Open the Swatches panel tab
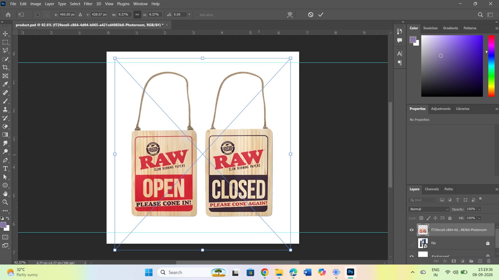The width and height of the screenshot is (499, 280). coord(430,28)
